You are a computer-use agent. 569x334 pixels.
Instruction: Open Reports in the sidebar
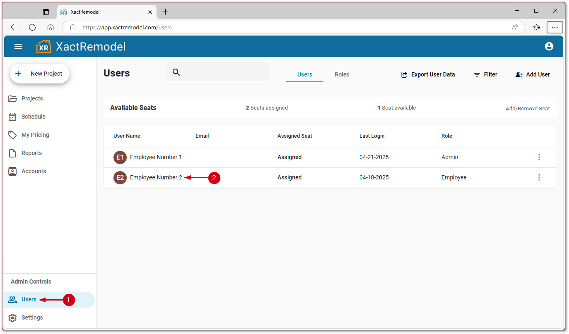click(31, 153)
